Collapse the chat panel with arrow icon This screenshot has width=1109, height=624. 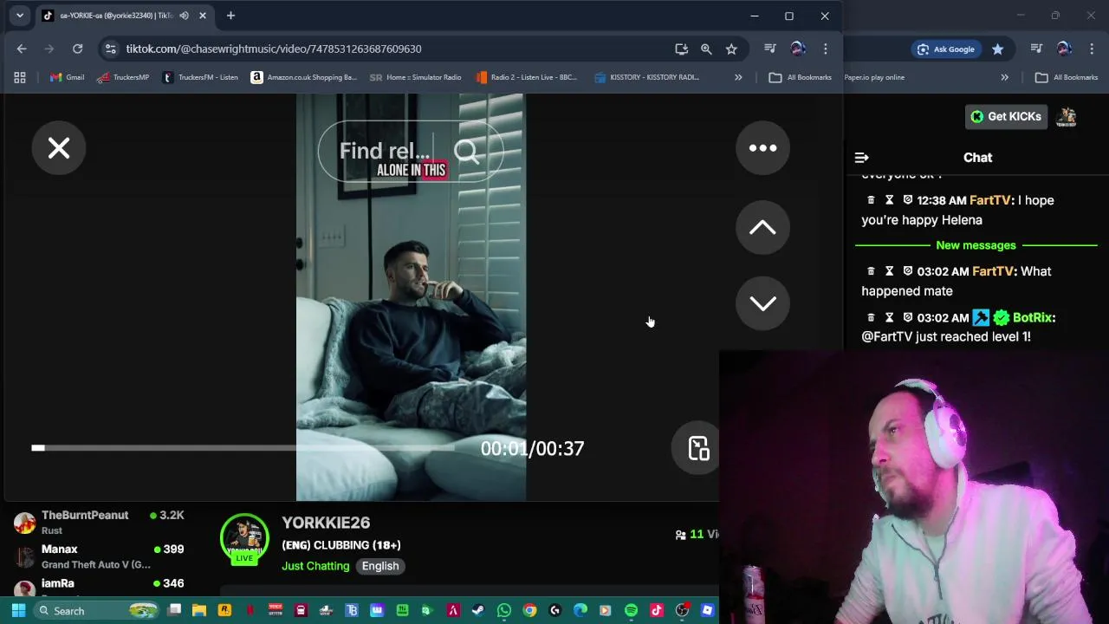tap(861, 158)
